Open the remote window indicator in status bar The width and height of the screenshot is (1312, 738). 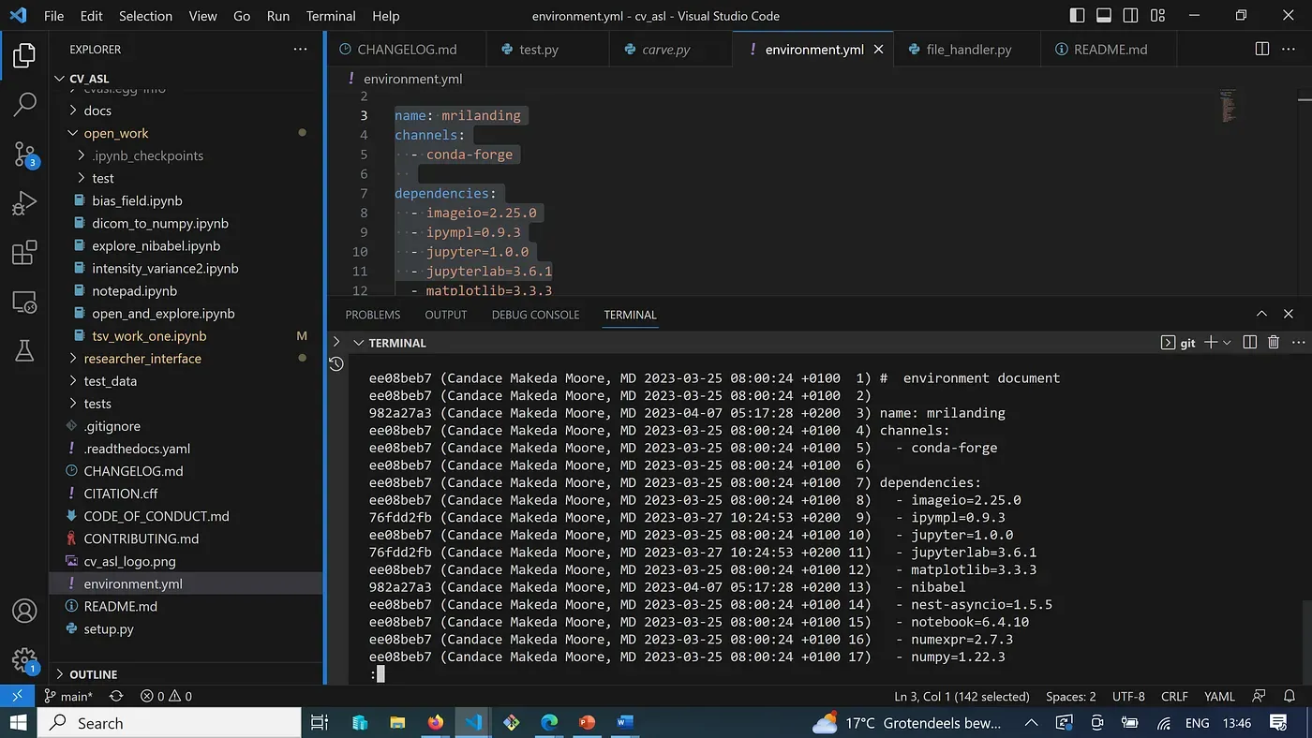pyautogui.click(x=18, y=696)
